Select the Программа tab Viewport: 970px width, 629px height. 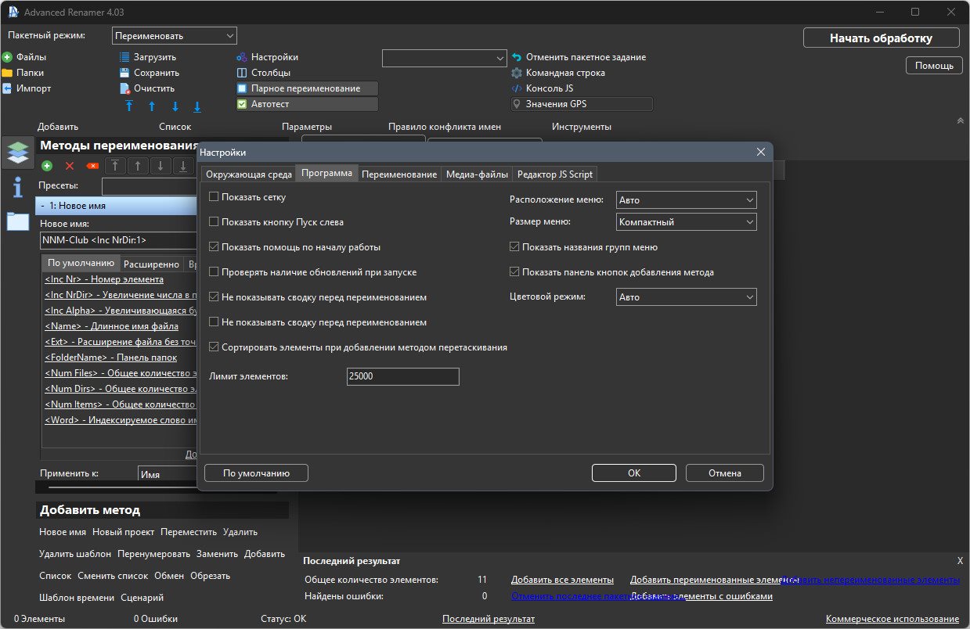(326, 173)
